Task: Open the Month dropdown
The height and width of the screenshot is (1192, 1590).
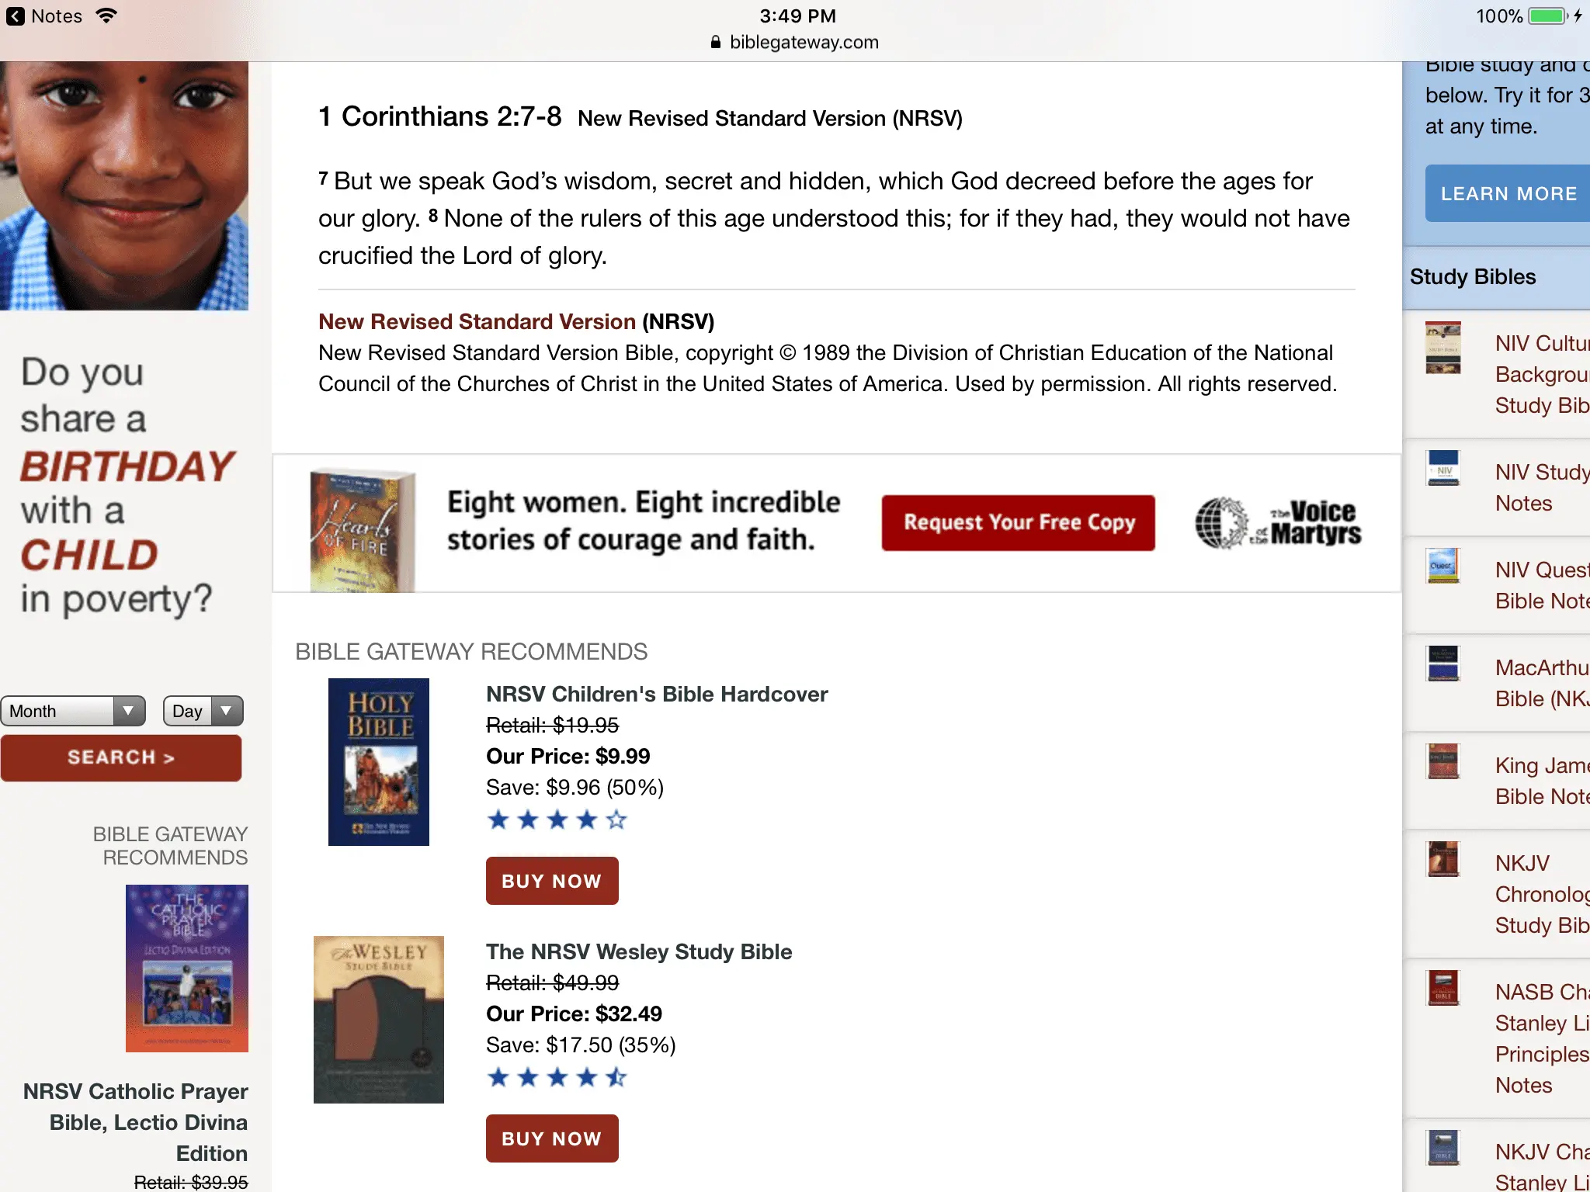Action: click(73, 711)
